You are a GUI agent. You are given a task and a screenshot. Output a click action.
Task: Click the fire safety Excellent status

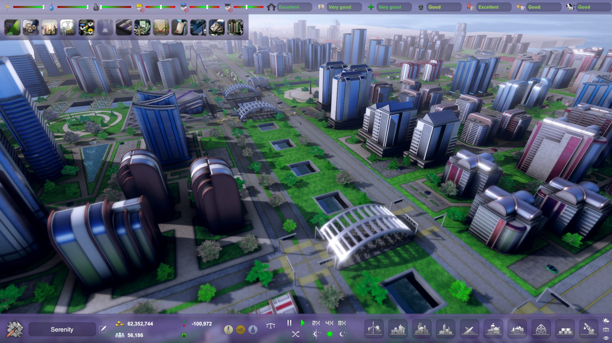(x=494, y=7)
